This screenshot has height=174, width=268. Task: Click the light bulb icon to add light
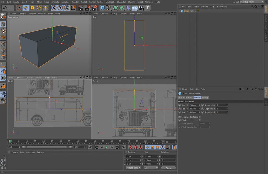click(148, 8)
